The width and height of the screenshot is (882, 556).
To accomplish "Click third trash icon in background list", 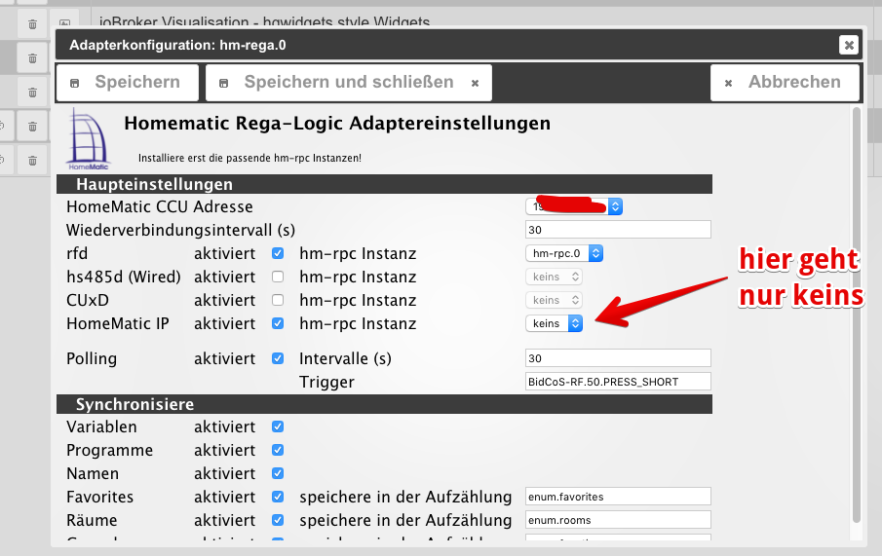I will pyautogui.click(x=32, y=93).
